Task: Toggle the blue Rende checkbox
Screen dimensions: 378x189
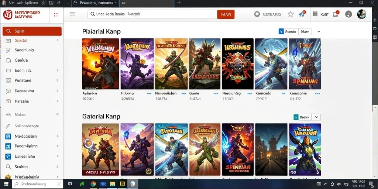Action: point(281,31)
